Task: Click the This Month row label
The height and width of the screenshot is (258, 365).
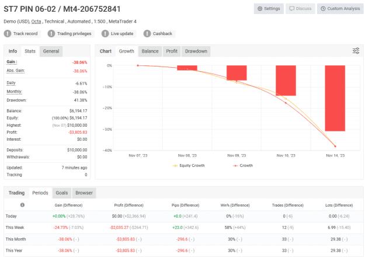Action: click(16, 239)
